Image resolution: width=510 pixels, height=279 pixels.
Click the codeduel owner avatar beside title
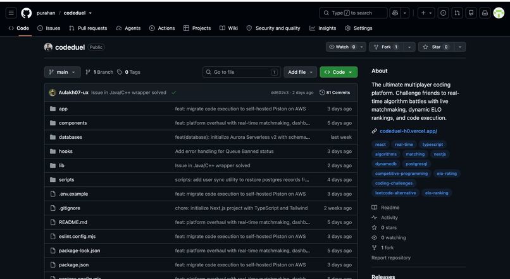(48, 47)
